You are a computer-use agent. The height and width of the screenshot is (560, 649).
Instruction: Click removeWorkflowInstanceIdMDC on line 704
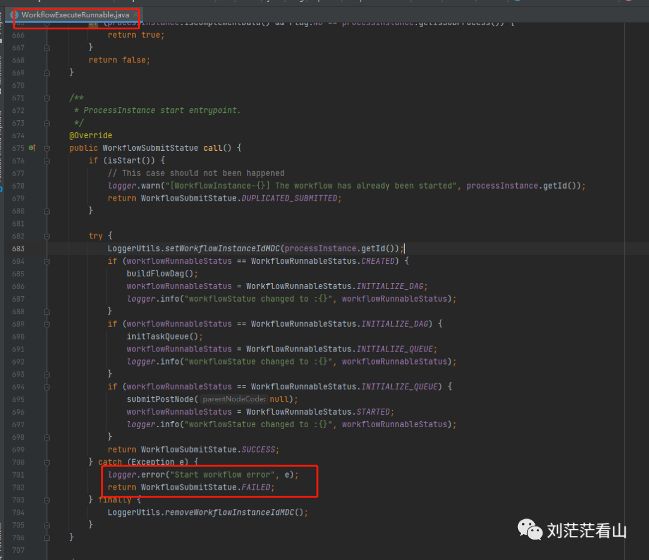point(230,513)
